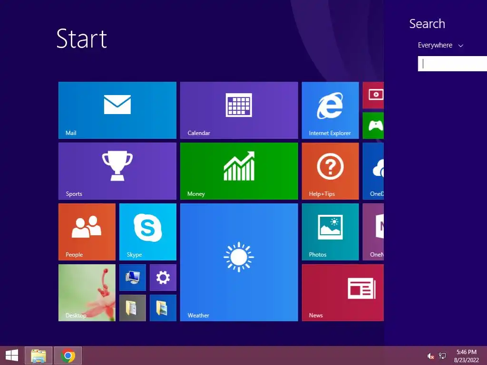
Task: Click the Windows Start button in taskbar
Action: point(12,355)
